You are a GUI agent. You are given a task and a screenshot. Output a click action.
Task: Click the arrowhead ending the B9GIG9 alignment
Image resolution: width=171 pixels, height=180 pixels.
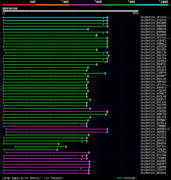(x=109, y=56)
